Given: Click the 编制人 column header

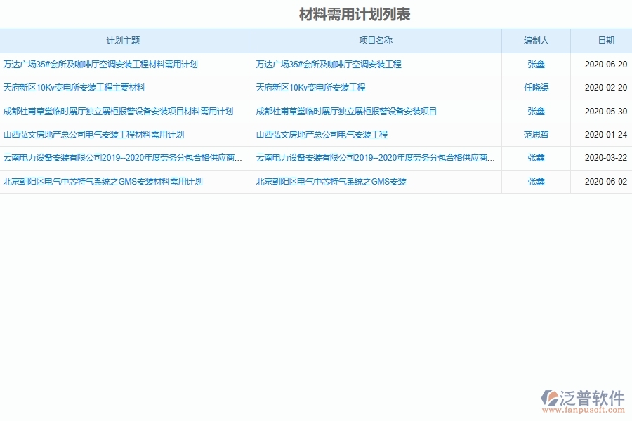Looking at the screenshot, I should pos(536,41).
